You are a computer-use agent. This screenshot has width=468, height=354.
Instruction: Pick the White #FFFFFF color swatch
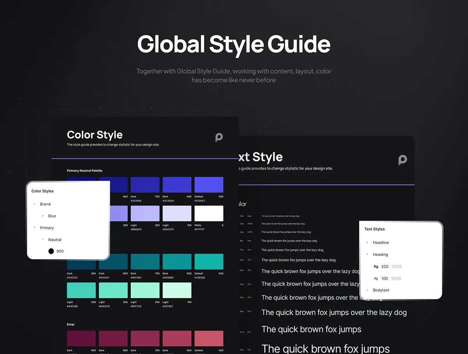coord(209,213)
